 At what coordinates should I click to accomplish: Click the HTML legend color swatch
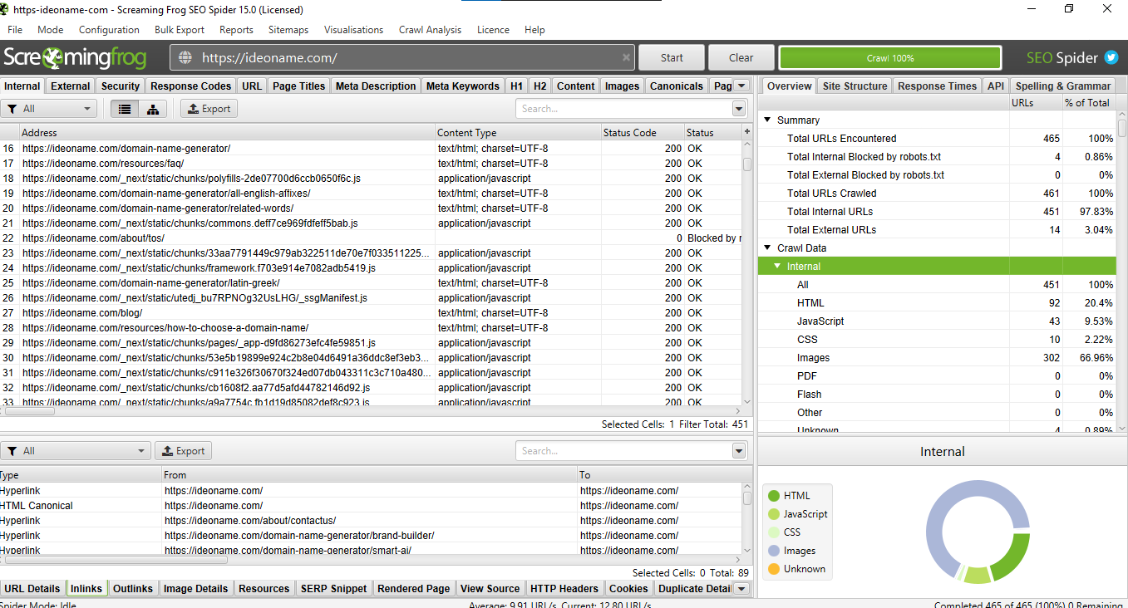(773, 496)
